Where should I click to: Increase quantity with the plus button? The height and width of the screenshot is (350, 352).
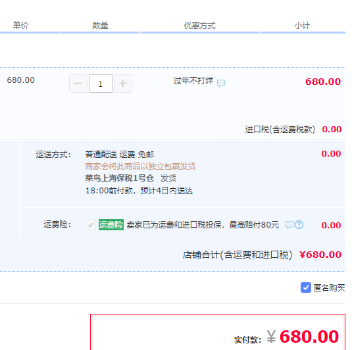pos(123,84)
